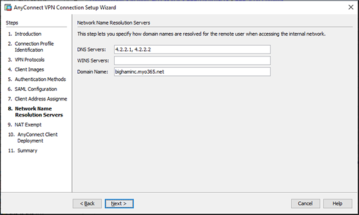This screenshot has height=215, width=359.
Task: Click the Network Name Resolution Servers heading
Action: pos(114,23)
